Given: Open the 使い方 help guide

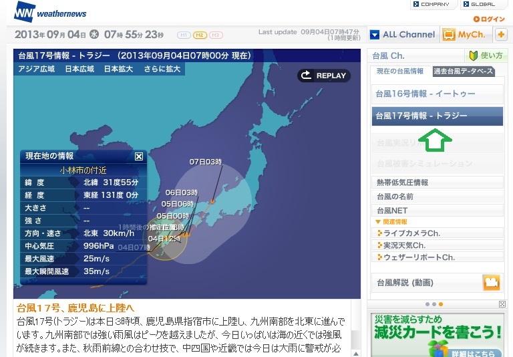Looking at the screenshot, I should 484,55.
